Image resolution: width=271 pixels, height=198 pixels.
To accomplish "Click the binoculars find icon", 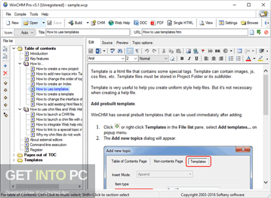I will click(x=120, y=51).
